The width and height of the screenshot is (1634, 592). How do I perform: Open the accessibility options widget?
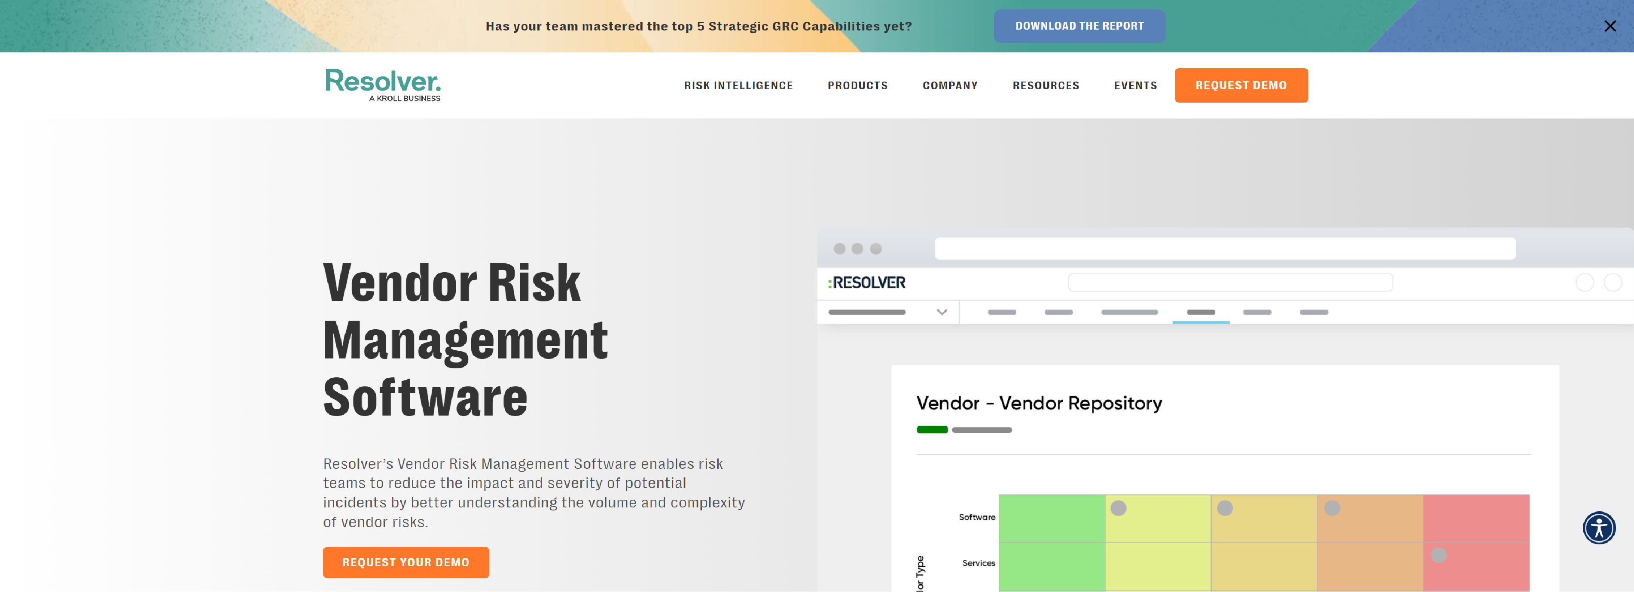(x=1598, y=527)
